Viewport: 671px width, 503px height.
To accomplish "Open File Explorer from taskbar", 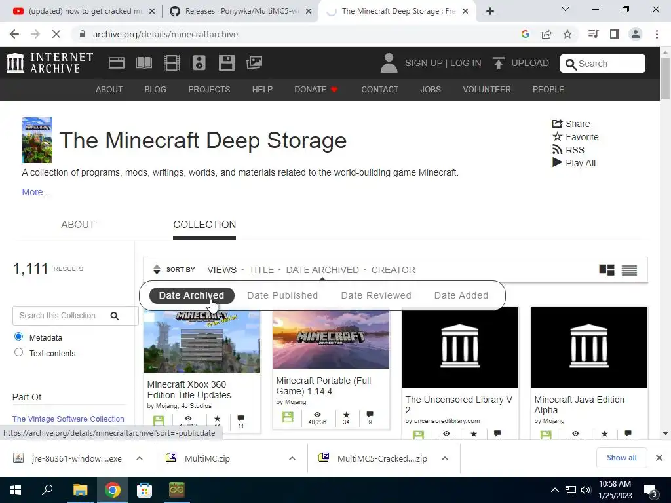I will (80, 490).
